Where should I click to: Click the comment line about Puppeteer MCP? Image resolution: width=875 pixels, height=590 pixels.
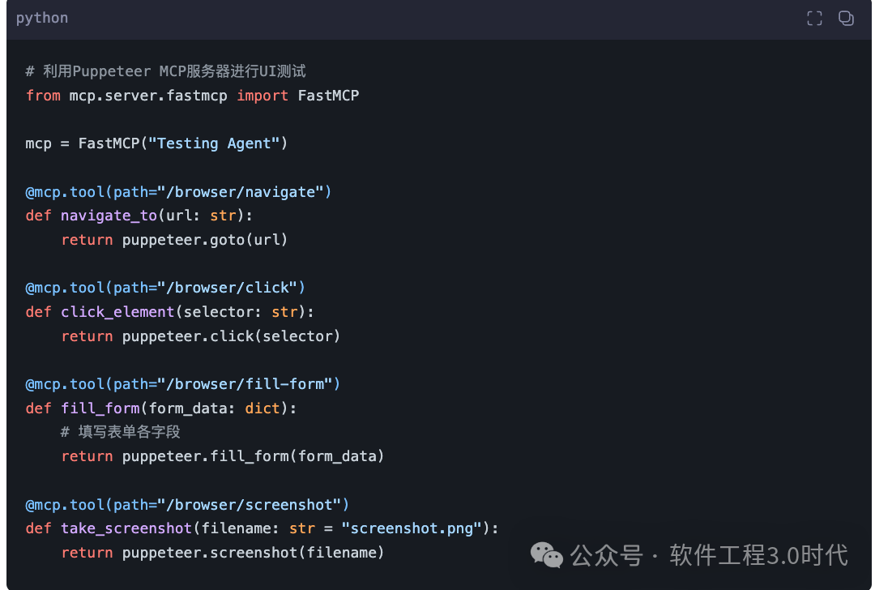click(166, 71)
